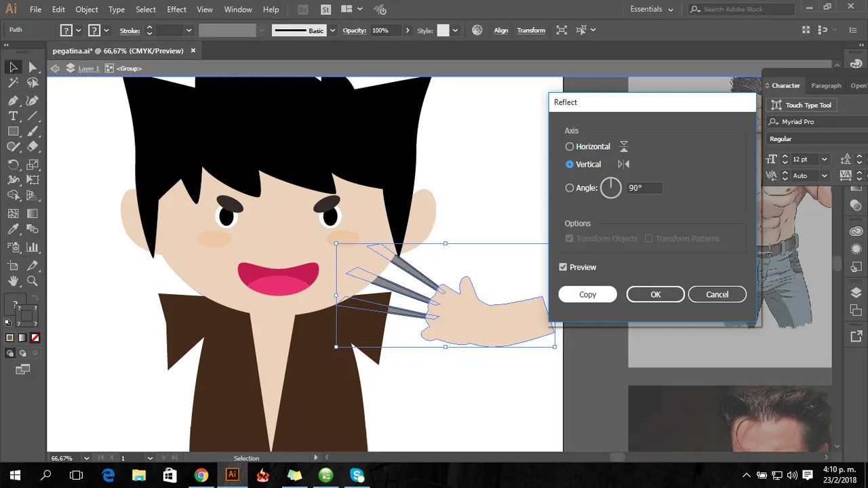Toggle the Preview checkbox

[x=563, y=267]
